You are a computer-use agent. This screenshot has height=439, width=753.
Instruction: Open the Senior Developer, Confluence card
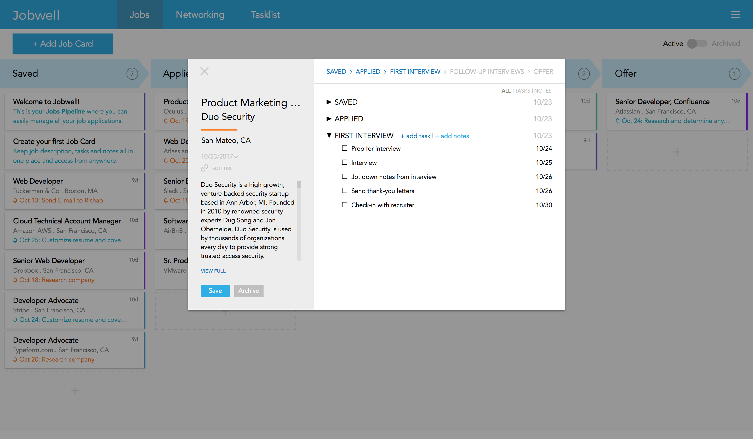pos(677,111)
